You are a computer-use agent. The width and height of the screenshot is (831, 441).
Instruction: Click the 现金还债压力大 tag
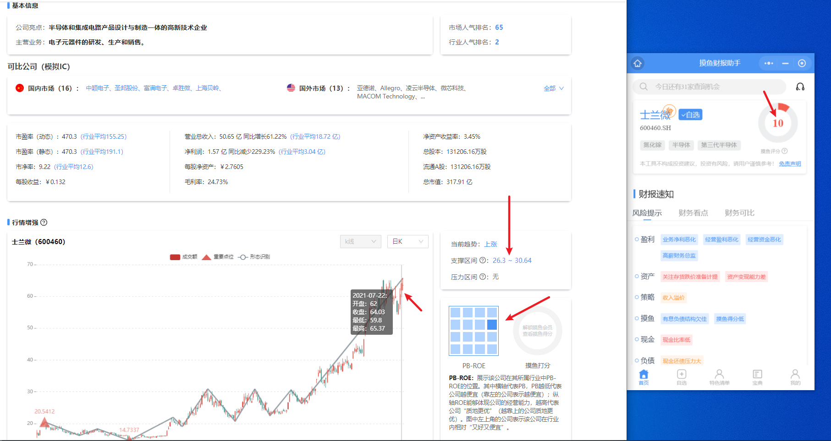tap(682, 361)
